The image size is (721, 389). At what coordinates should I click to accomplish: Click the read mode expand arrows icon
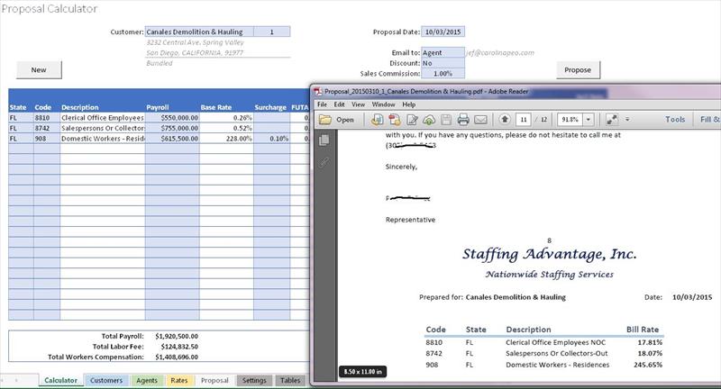pos(612,120)
